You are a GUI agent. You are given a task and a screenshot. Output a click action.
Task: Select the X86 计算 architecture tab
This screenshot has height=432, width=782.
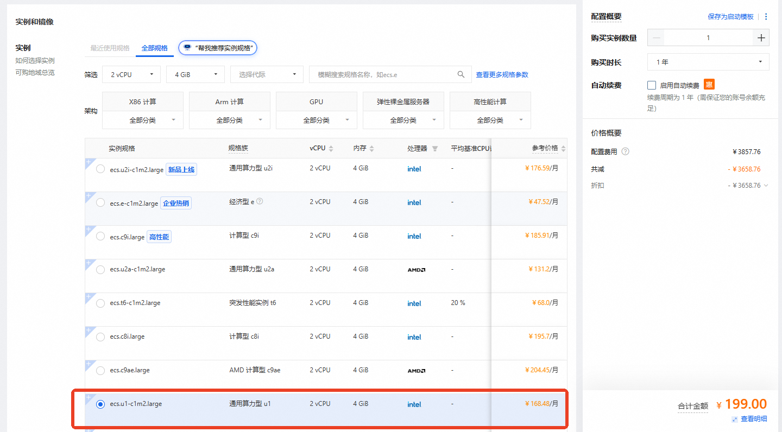click(143, 101)
